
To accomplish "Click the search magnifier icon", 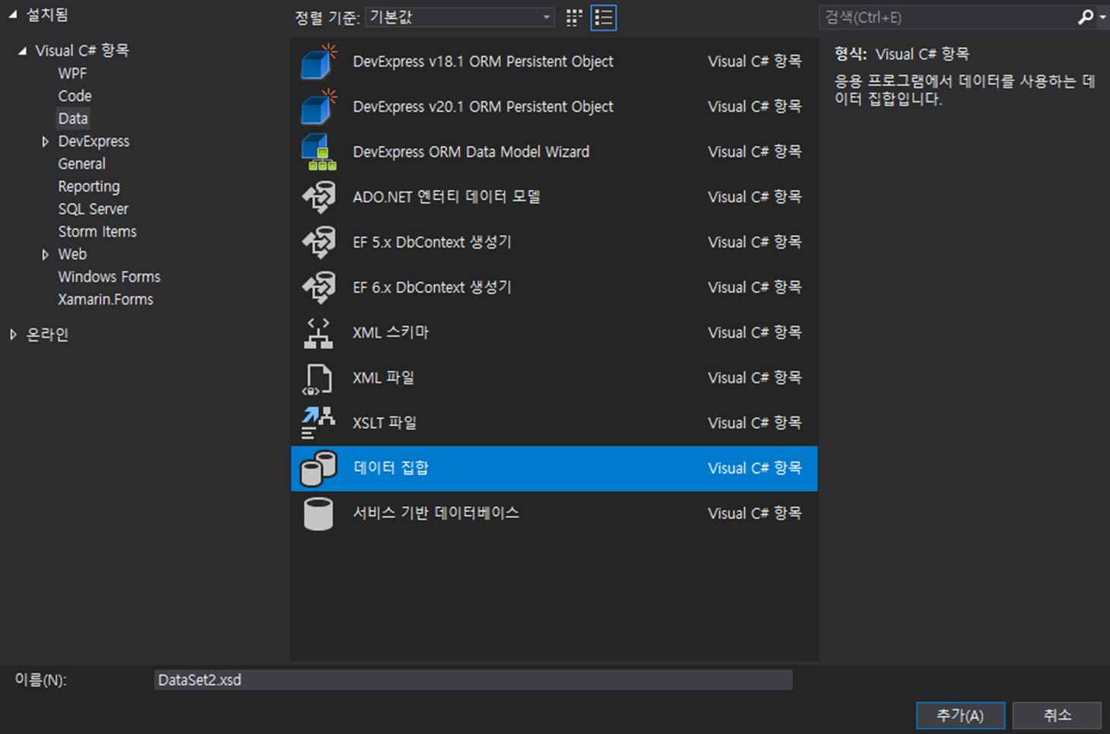I will 1085,17.
